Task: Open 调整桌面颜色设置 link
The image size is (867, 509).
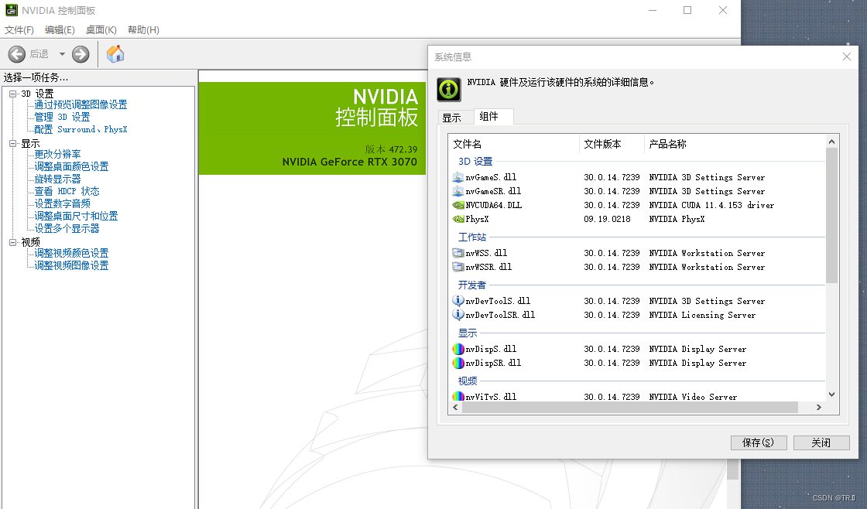Action: point(71,166)
